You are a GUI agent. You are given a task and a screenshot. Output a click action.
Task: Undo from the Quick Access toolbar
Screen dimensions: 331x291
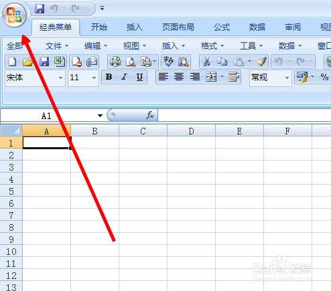point(54,9)
